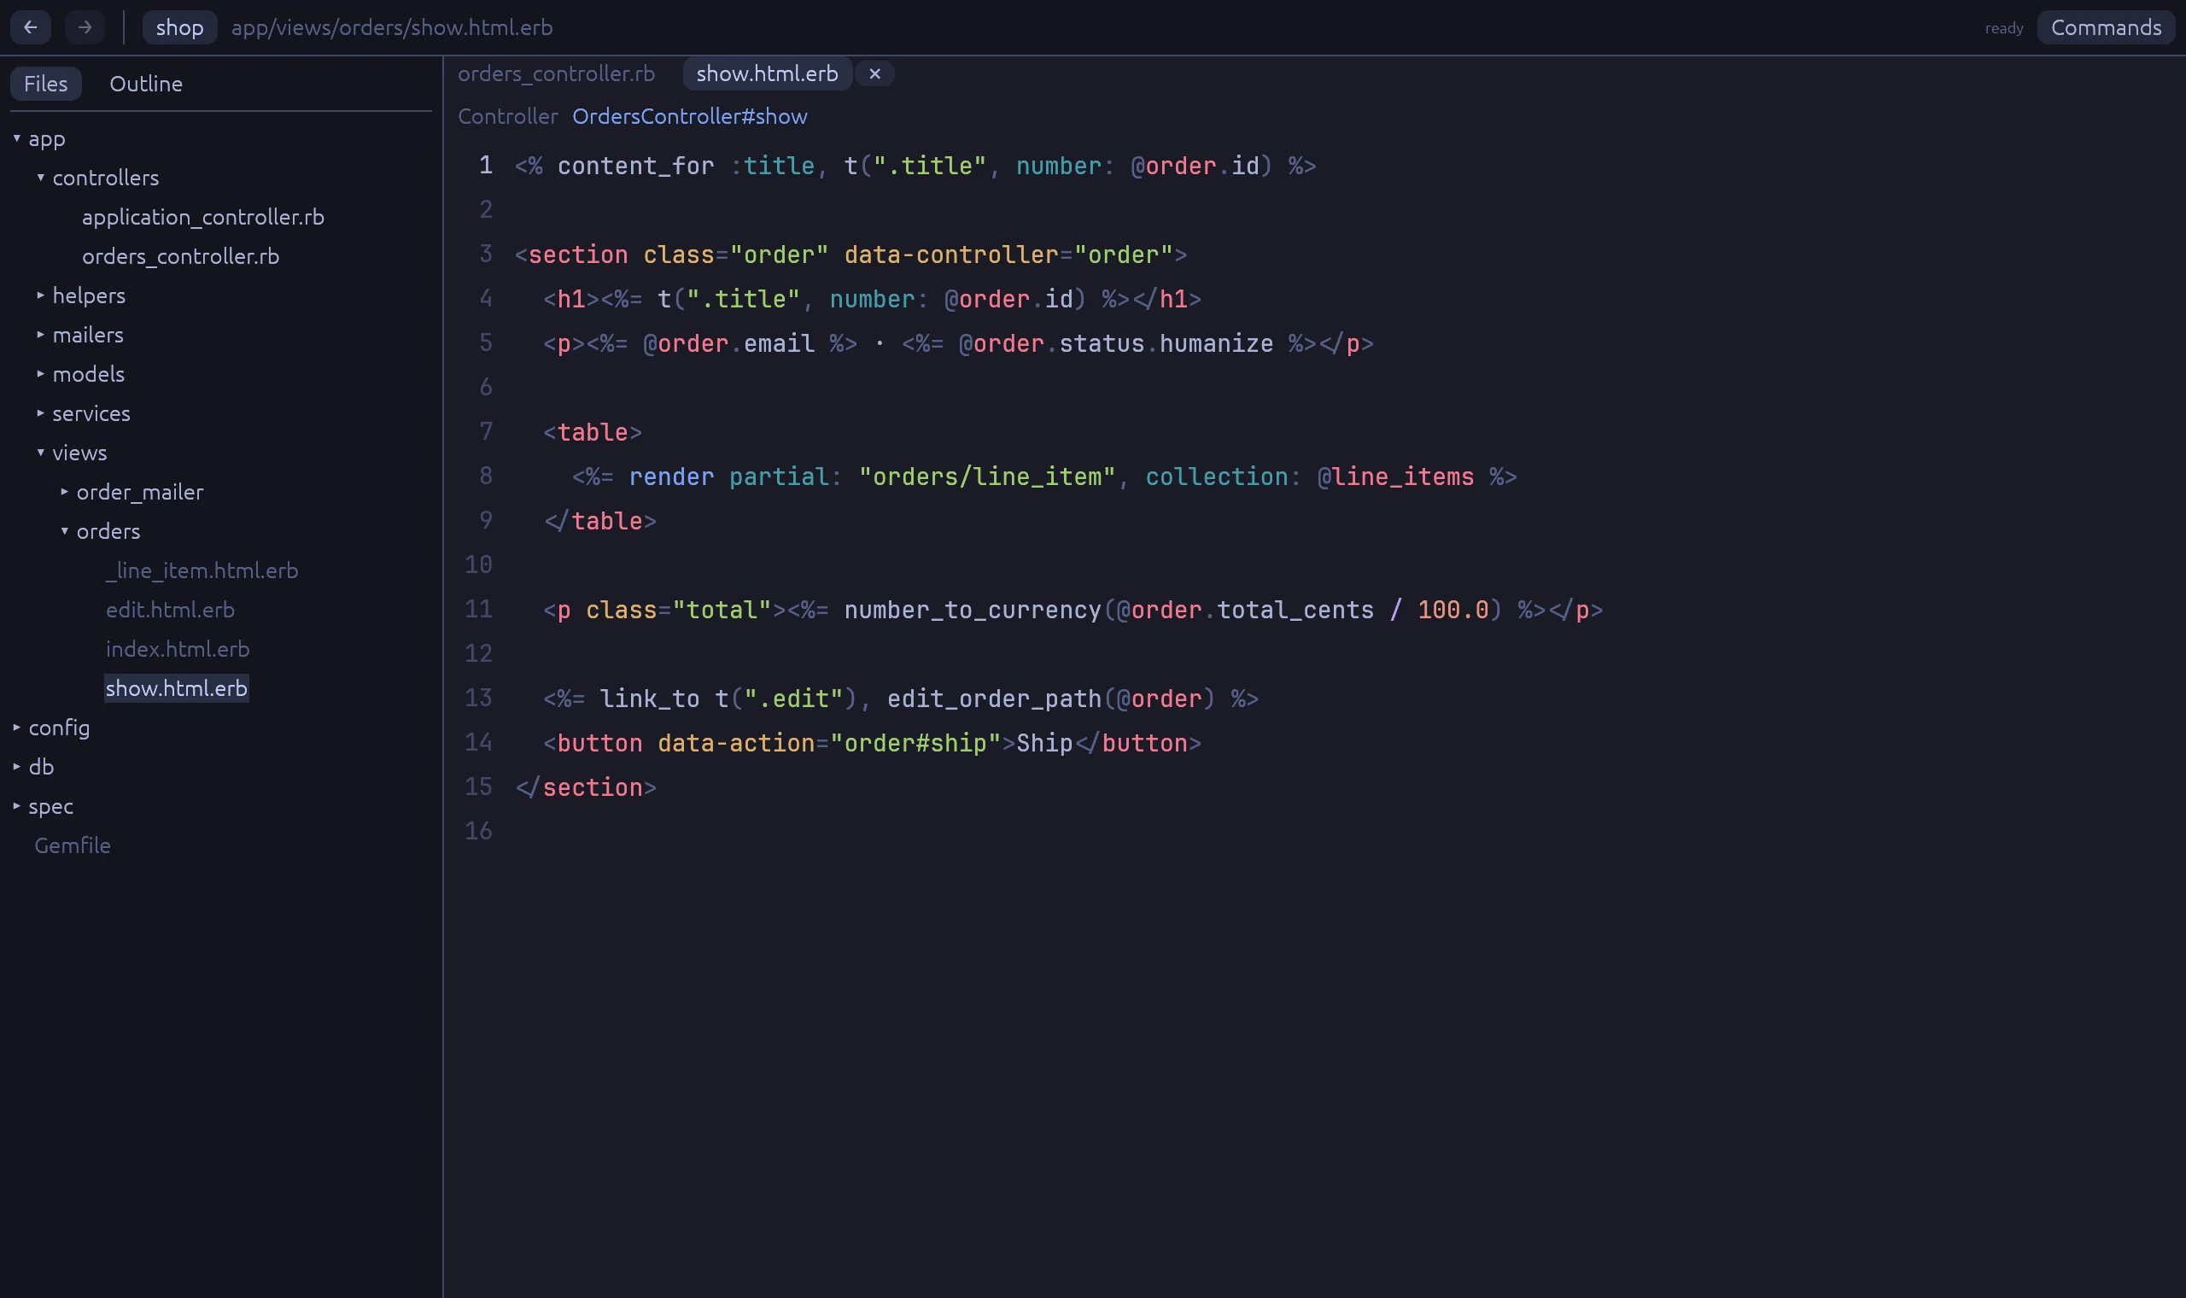Click @line_items variable on line 8

[x=1395, y=477]
